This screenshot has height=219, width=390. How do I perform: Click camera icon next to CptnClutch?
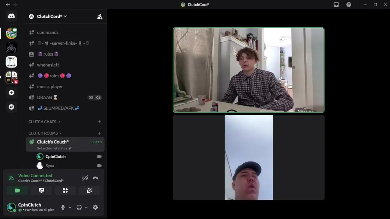pos(99,157)
